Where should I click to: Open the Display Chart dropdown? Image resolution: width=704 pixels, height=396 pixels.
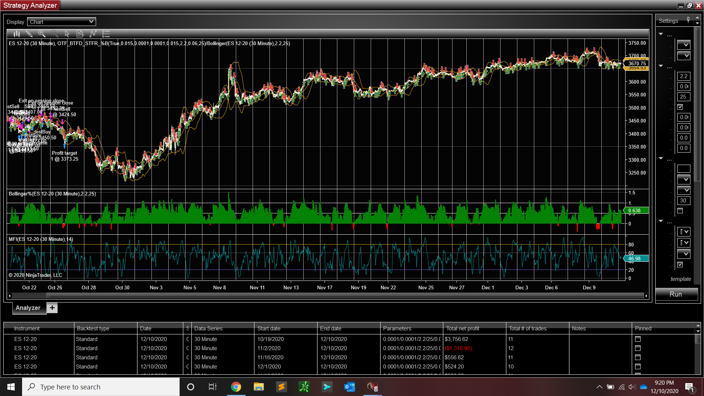tap(62, 22)
